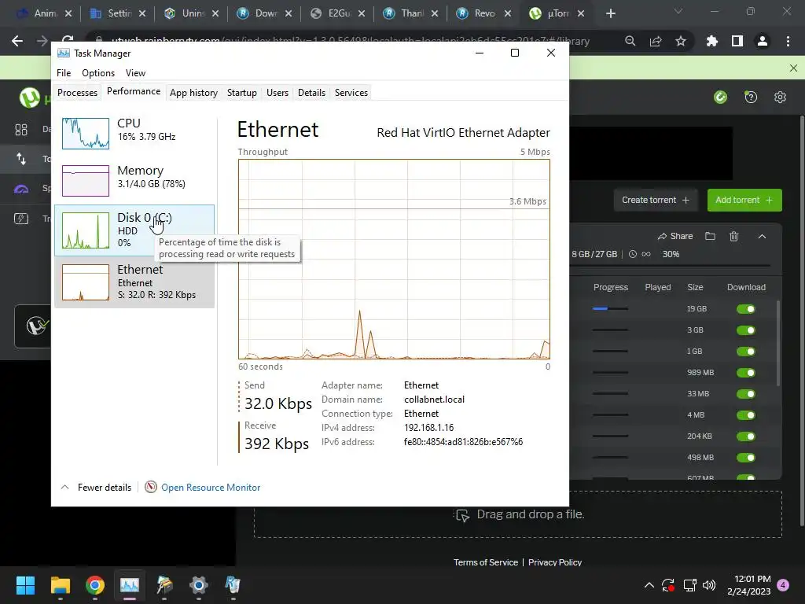Open uTorrent Dashboard sidebar icon
805x604 pixels.
21,130
